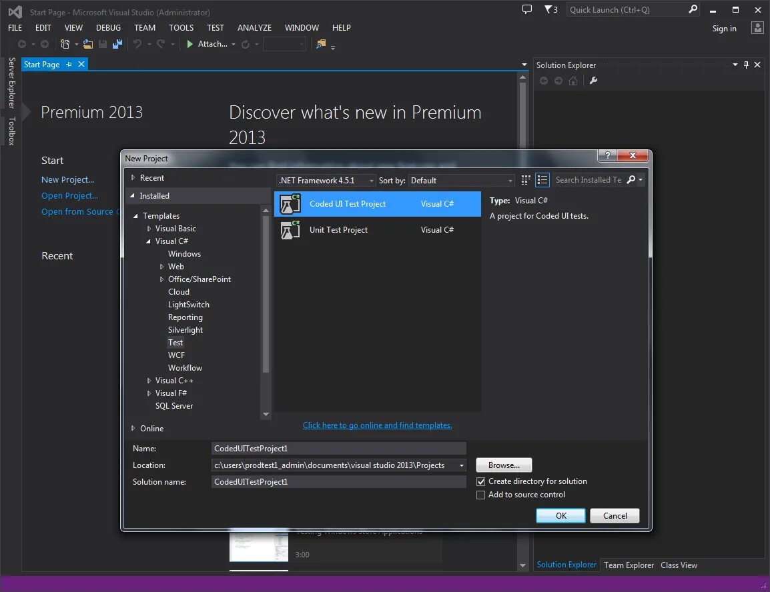
Task: Click the Save All toolbar icon
Action: (x=117, y=44)
